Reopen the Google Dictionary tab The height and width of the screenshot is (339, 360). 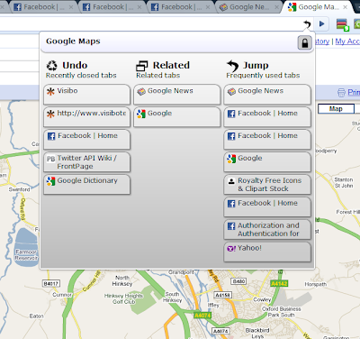(x=86, y=184)
